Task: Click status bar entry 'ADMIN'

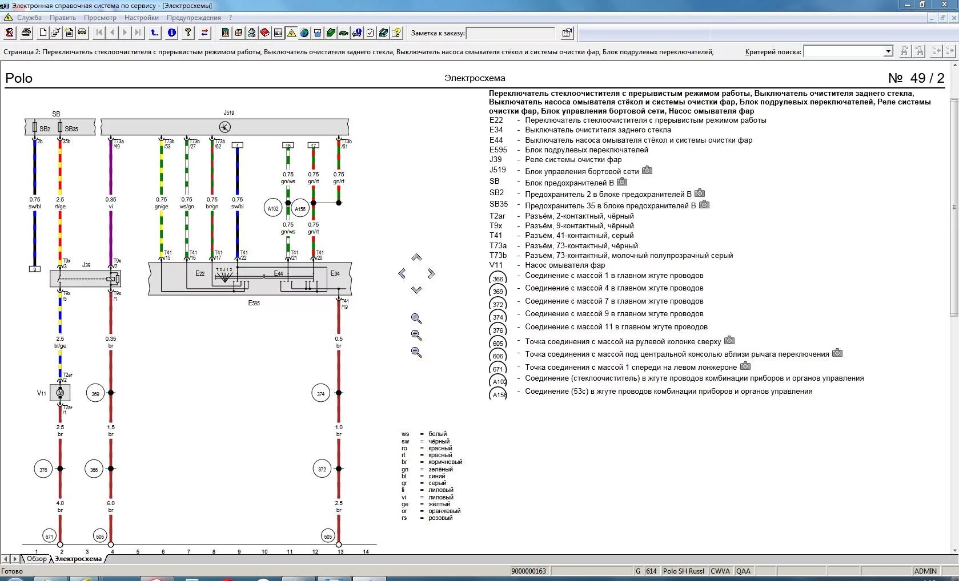Action: [925, 571]
